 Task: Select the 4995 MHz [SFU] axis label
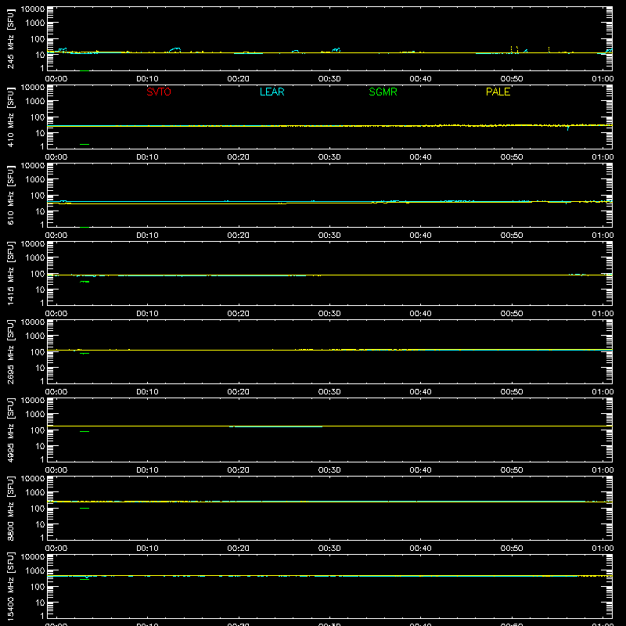pyautogui.click(x=10, y=430)
